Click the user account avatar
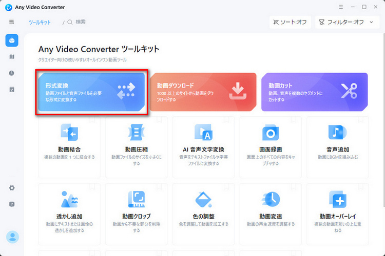 click(x=12, y=237)
